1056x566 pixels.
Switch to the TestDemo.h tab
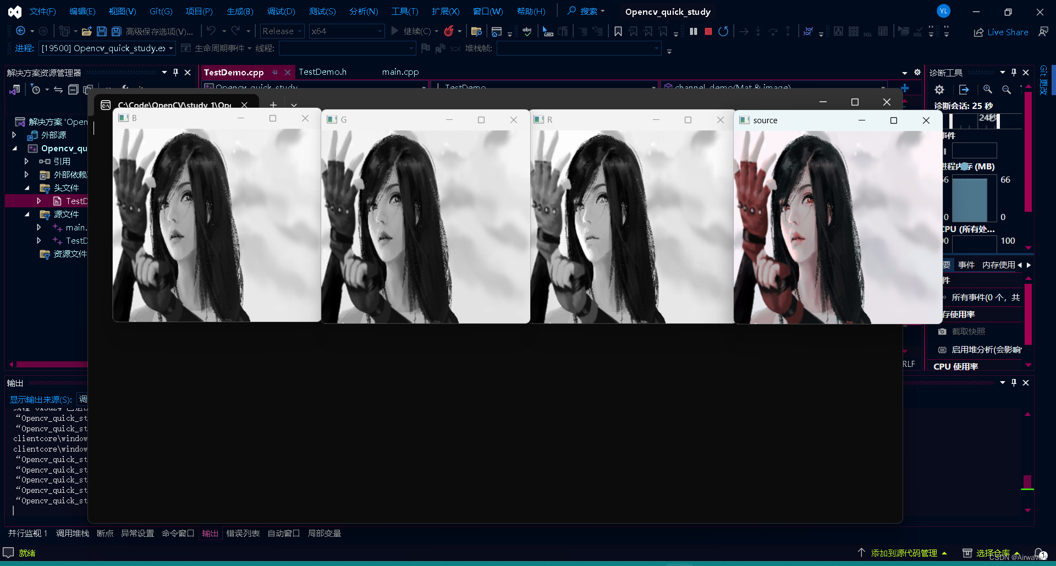tap(323, 72)
